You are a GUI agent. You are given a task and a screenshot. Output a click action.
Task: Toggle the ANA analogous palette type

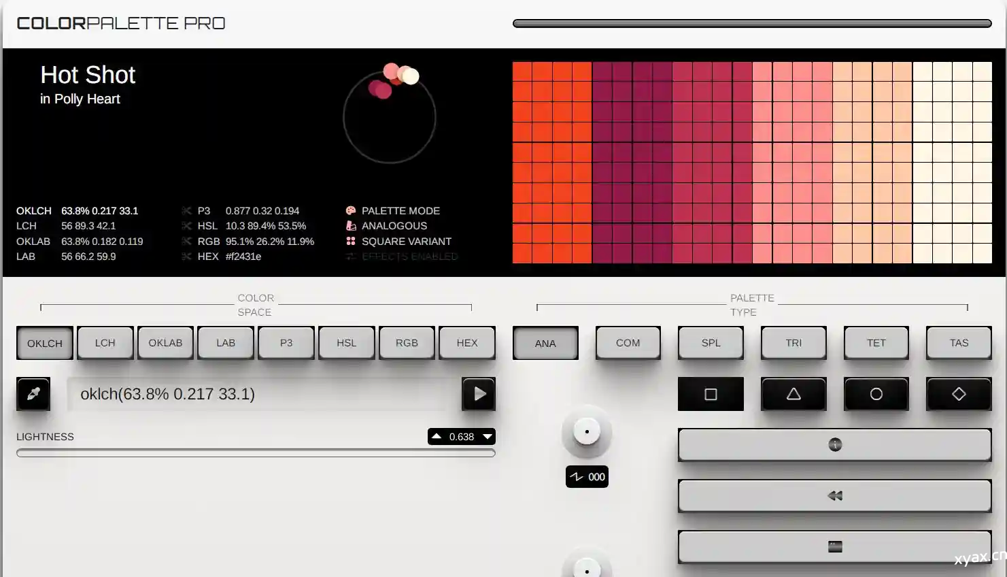[545, 343]
